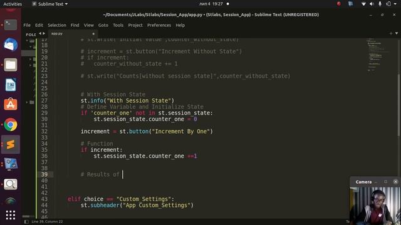Click the '# With Session State' comment
This screenshot has width=401, height=225.
coord(113,94)
